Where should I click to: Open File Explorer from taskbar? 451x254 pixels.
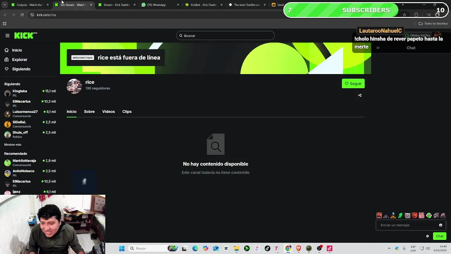pos(236,248)
